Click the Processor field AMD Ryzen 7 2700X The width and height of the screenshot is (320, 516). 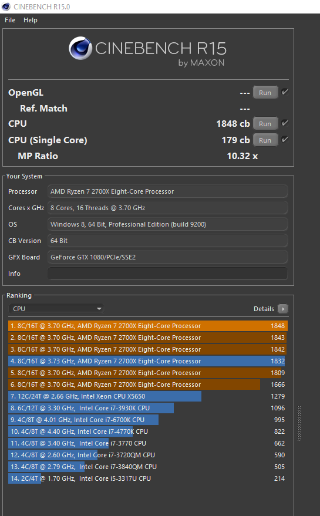167,191
